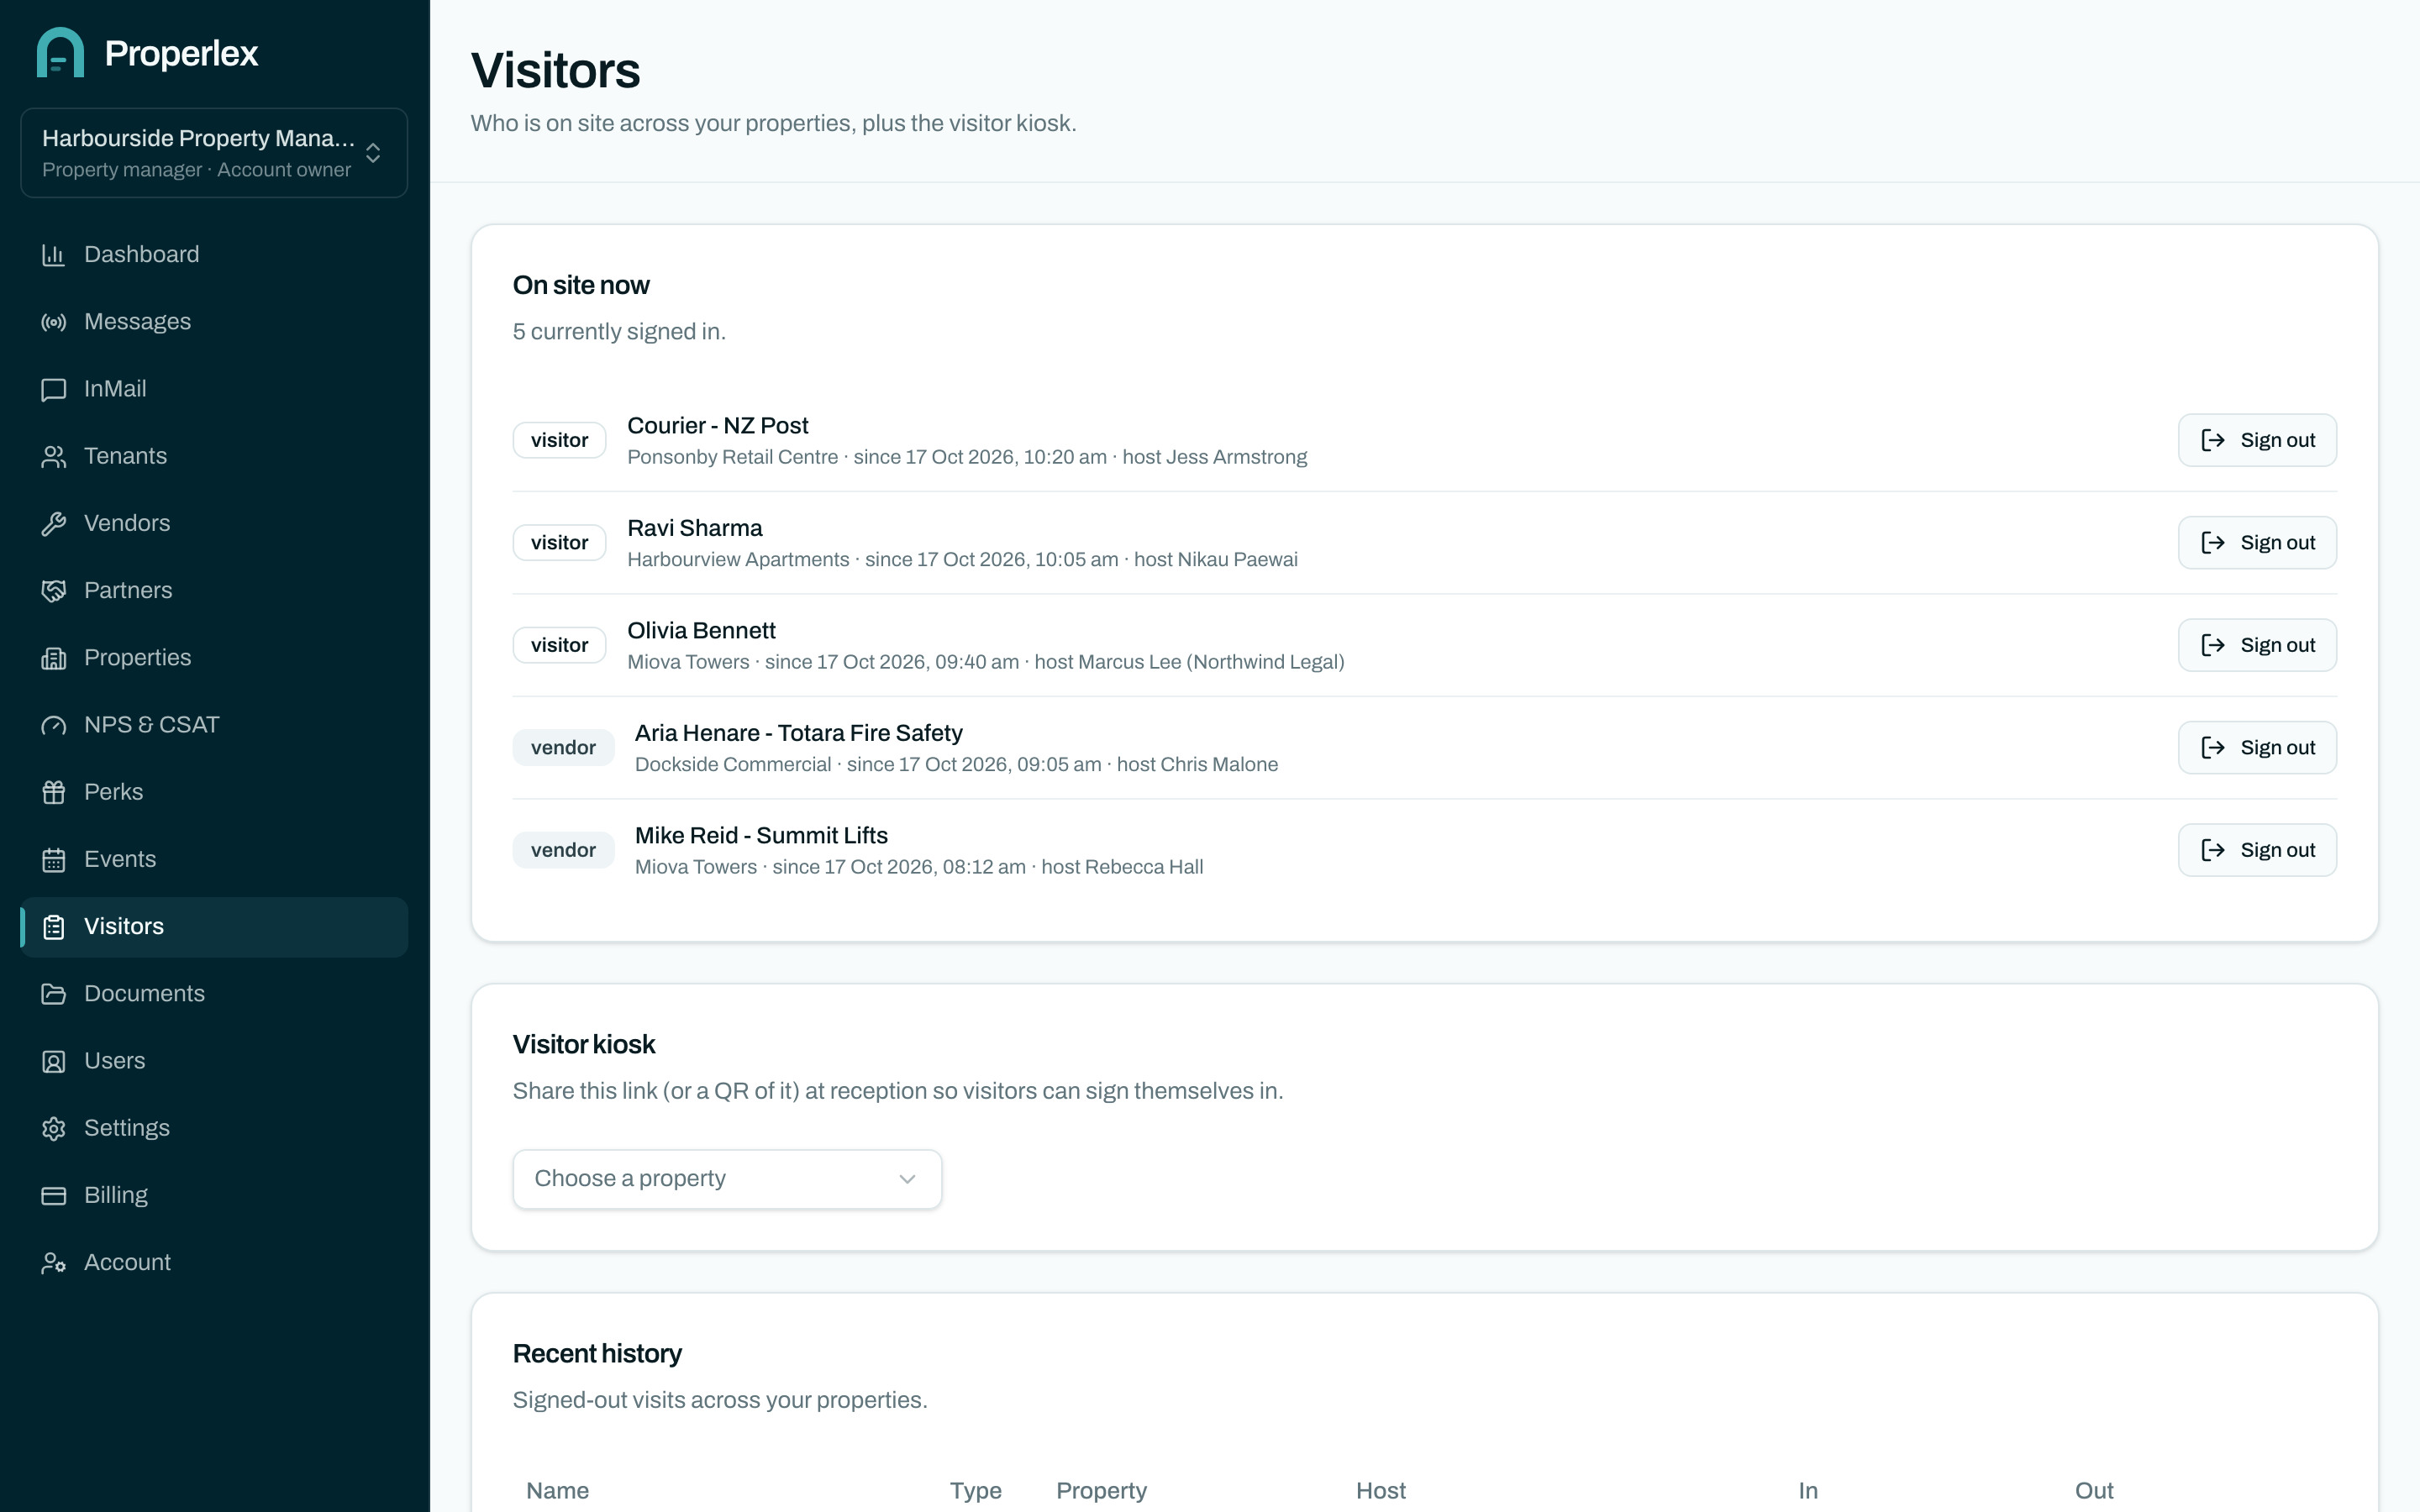Click the Tenants people icon
This screenshot has width=2420, height=1512.
(54, 456)
